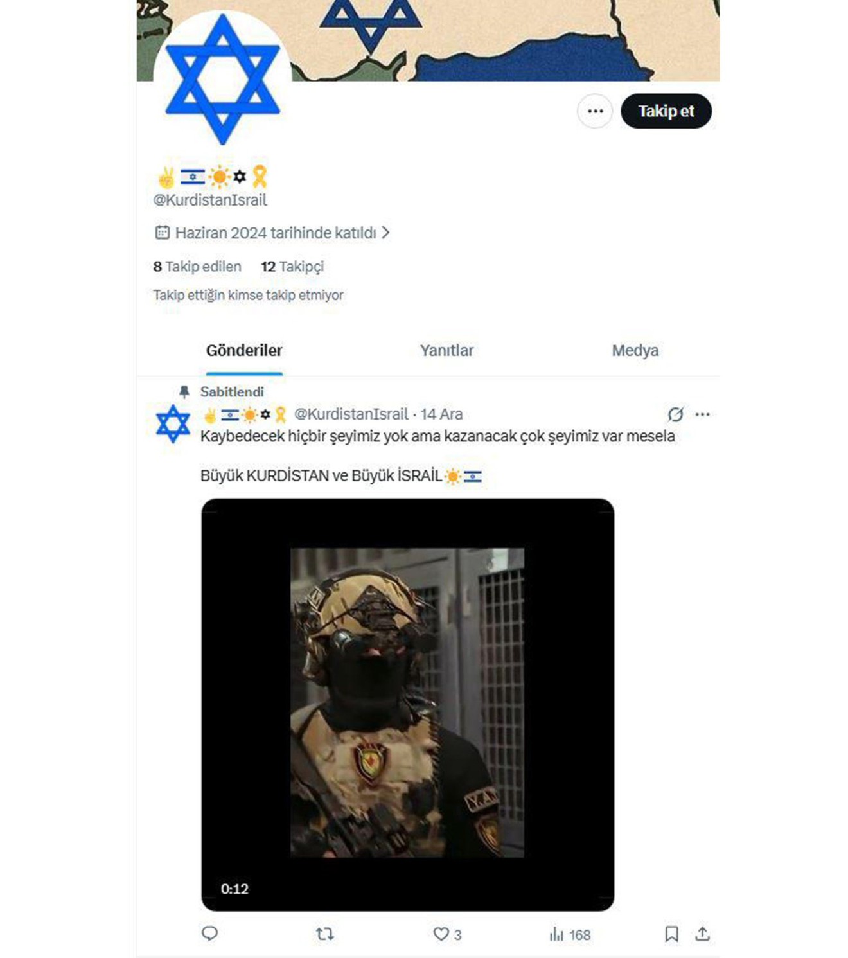This screenshot has width=848, height=958.
Task: Open the profile's three-dot more menu
Action: (595, 111)
